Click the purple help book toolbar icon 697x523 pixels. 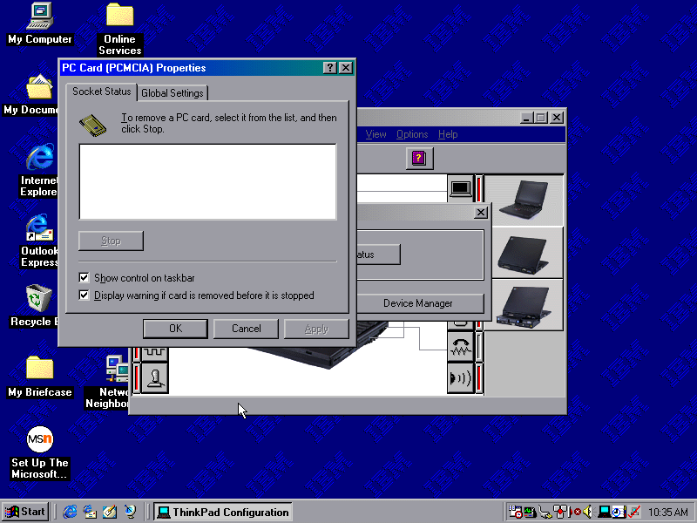419,158
